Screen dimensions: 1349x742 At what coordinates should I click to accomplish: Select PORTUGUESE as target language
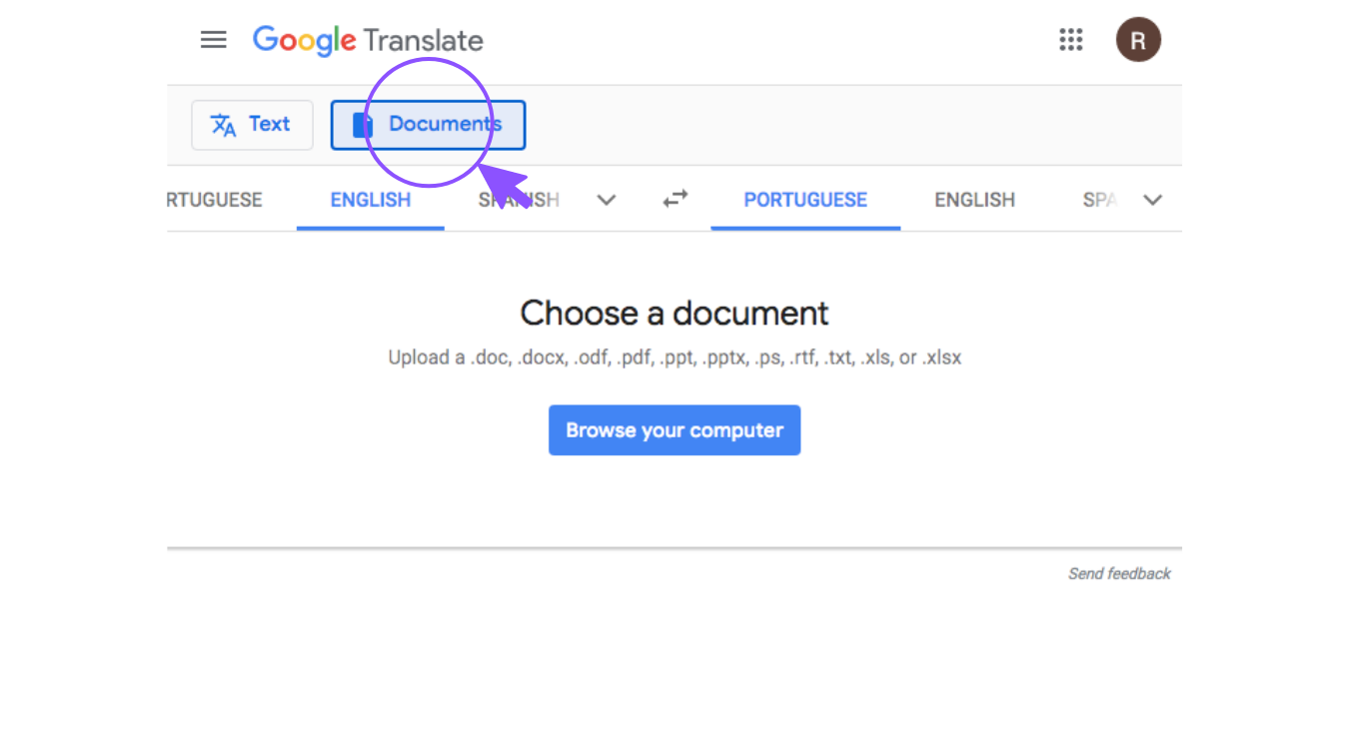tap(805, 200)
